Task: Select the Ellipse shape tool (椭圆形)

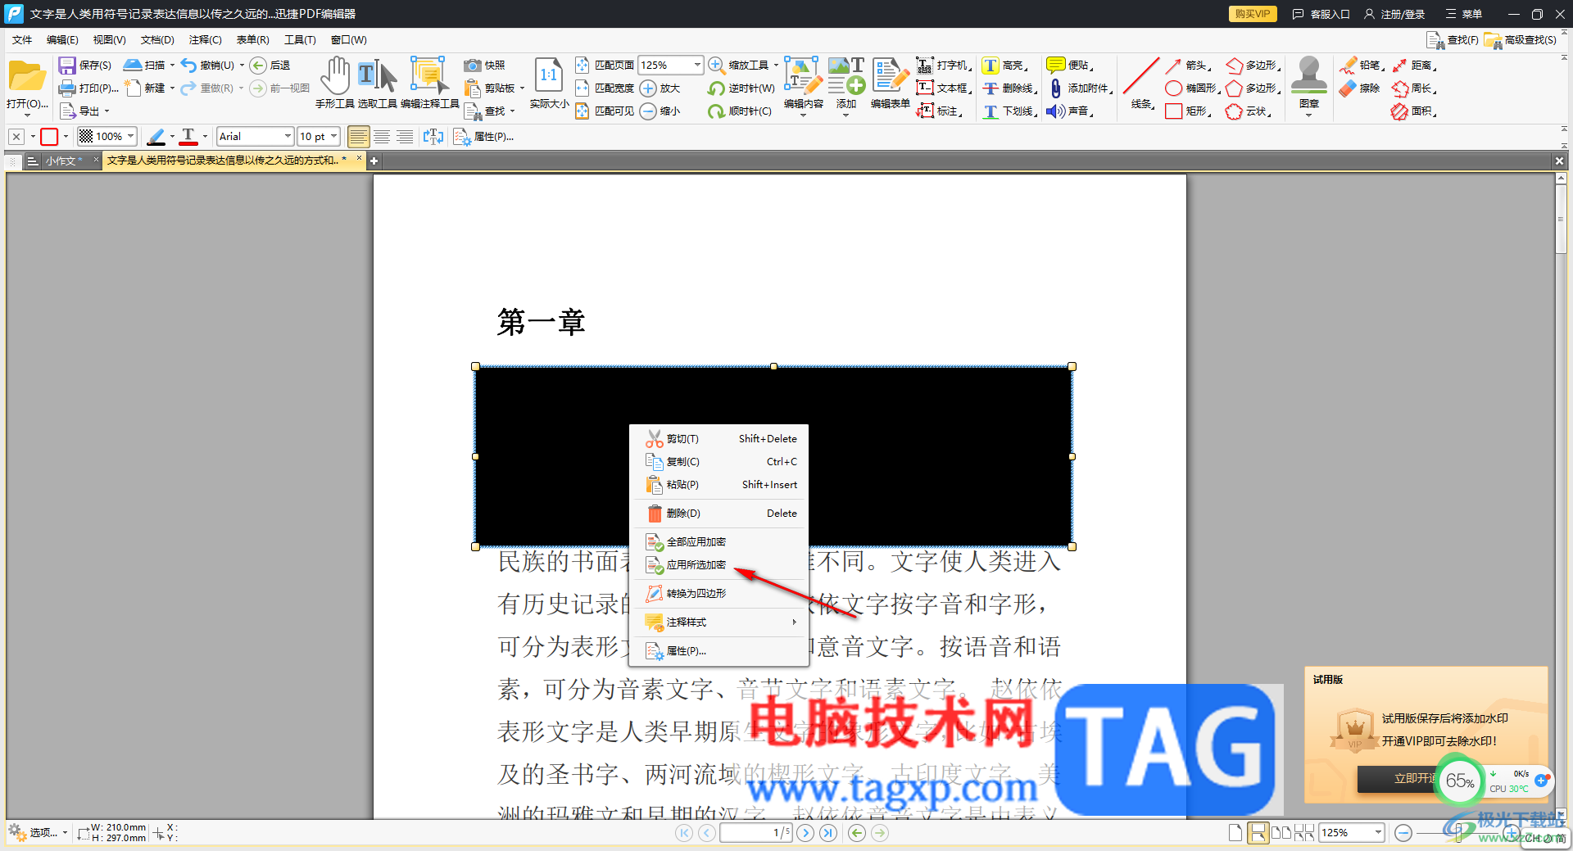Action: tap(1192, 88)
